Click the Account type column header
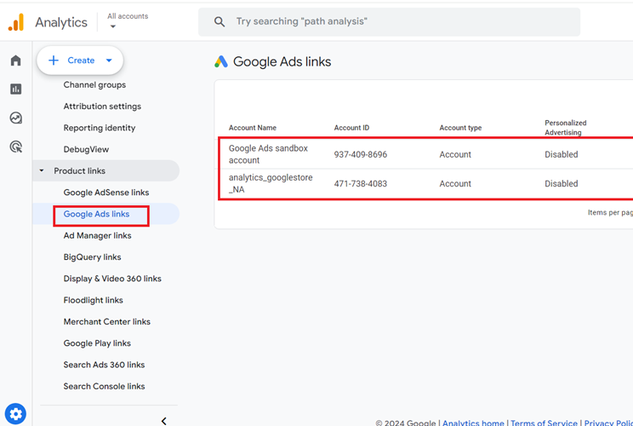This screenshot has height=426, width=633. (460, 128)
